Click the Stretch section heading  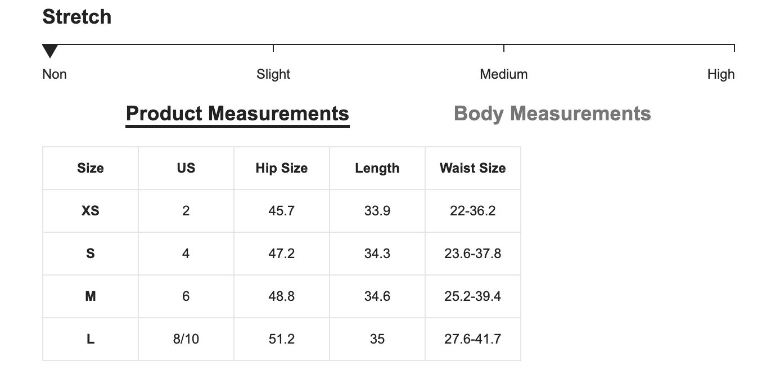(x=77, y=17)
